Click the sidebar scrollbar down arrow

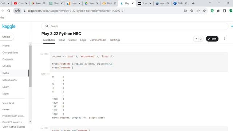(30, 122)
